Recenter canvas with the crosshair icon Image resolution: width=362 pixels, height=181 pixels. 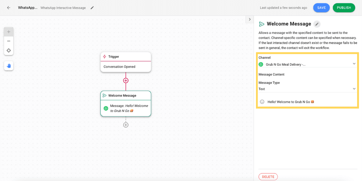pyautogui.click(x=9, y=51)
